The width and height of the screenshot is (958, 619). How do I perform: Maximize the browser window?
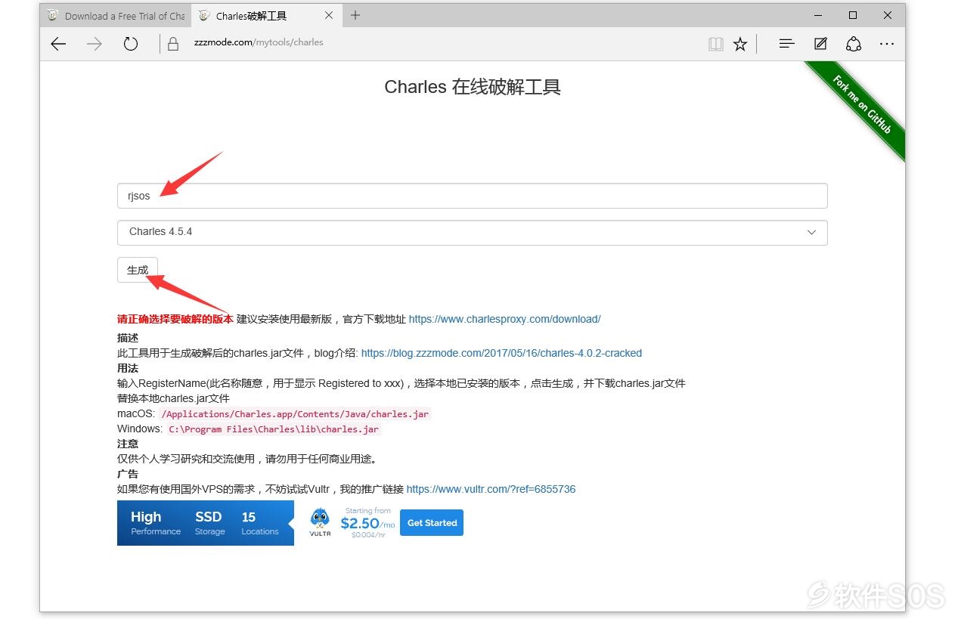[853, 15]
